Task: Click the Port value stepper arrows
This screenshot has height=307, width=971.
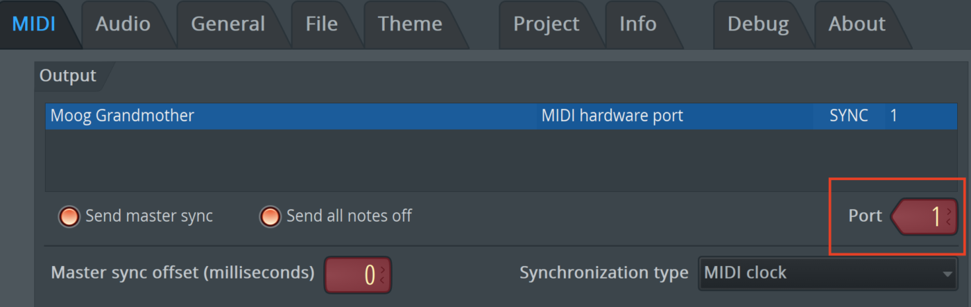Action: (x=949, y=217)
